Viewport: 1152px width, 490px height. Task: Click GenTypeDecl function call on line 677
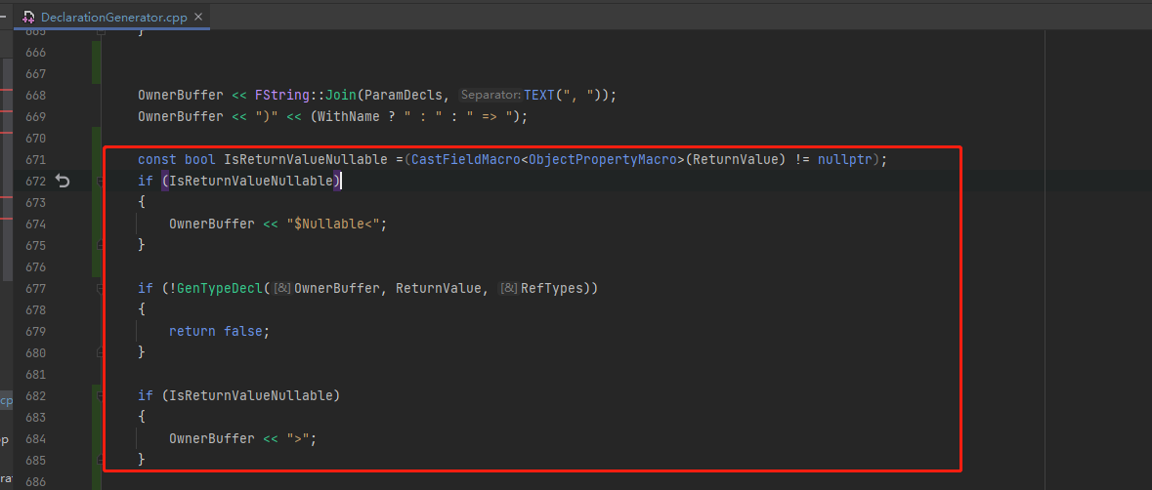point(220,289)
